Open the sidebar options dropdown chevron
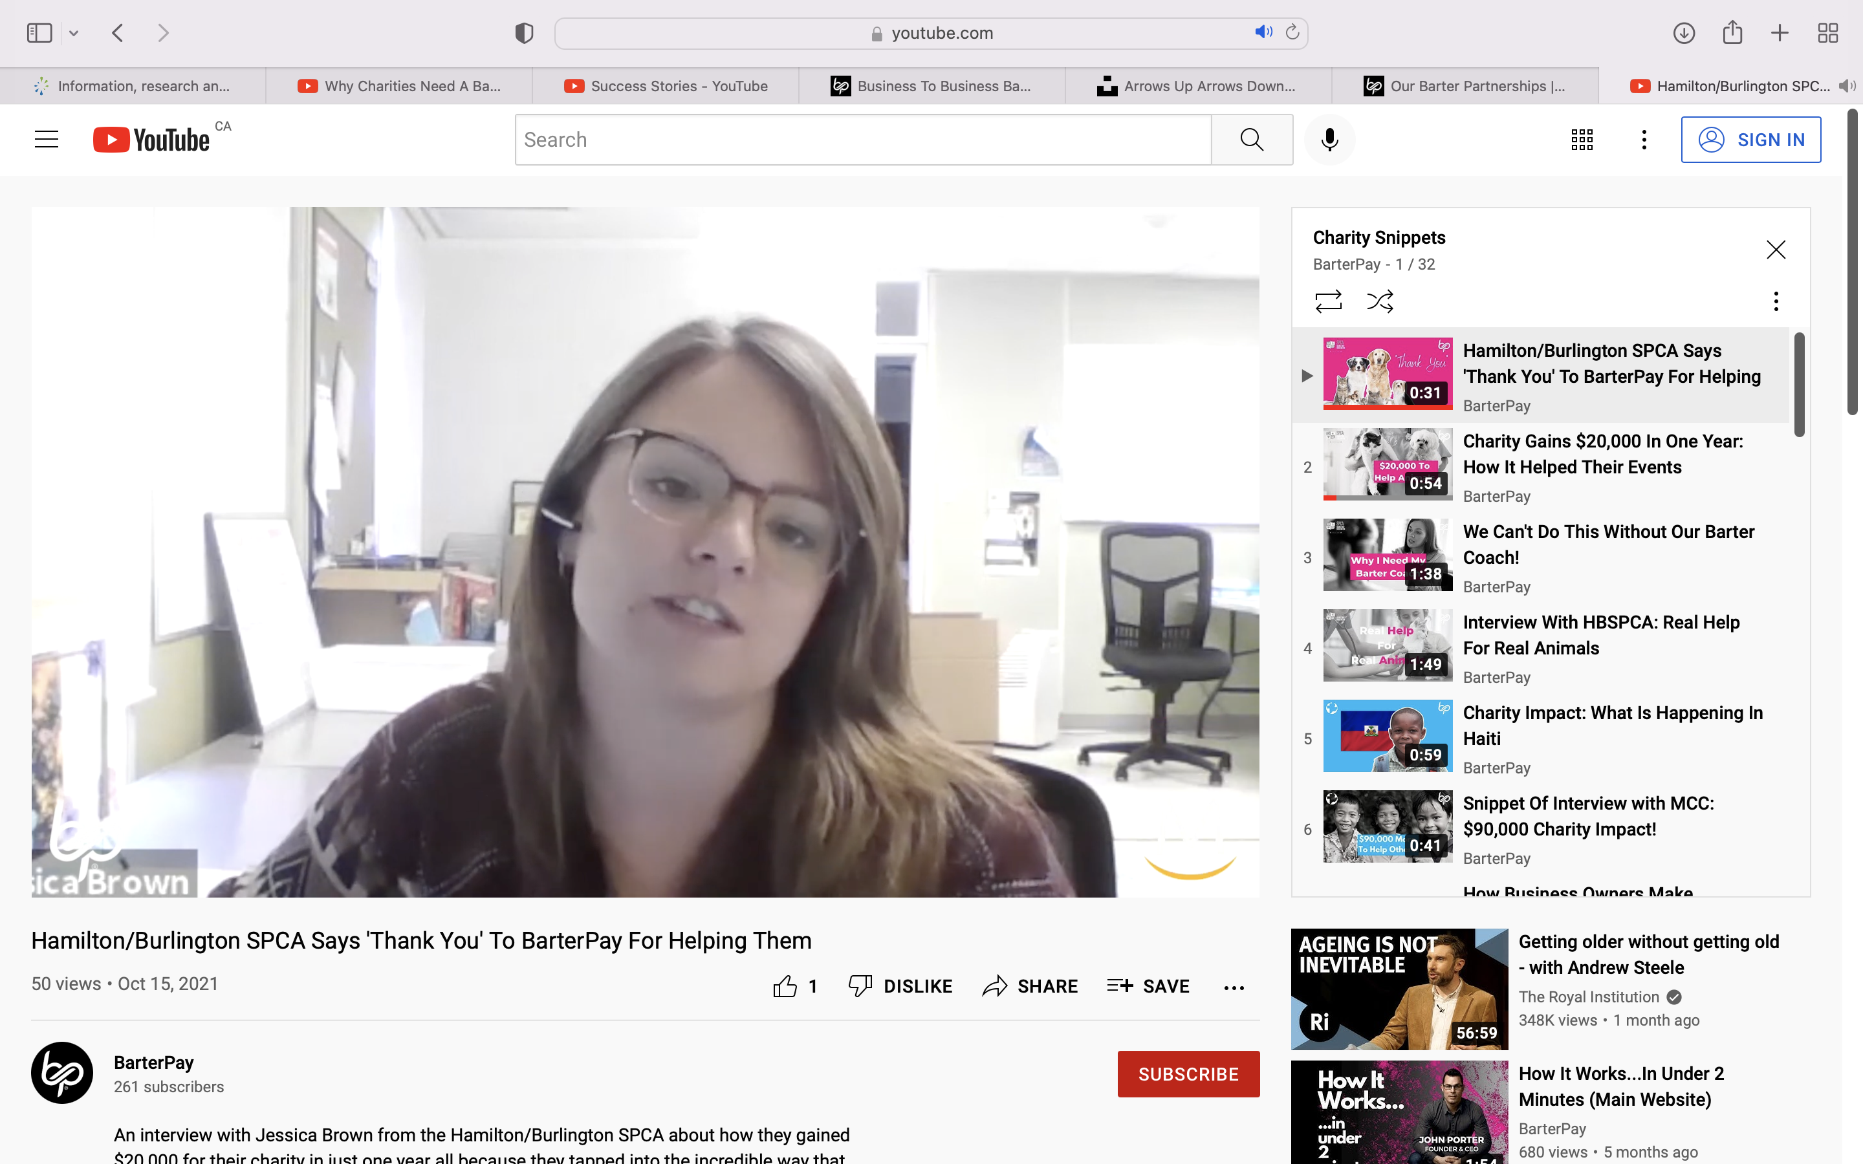1863x1164 pixels. pos(74,33)
